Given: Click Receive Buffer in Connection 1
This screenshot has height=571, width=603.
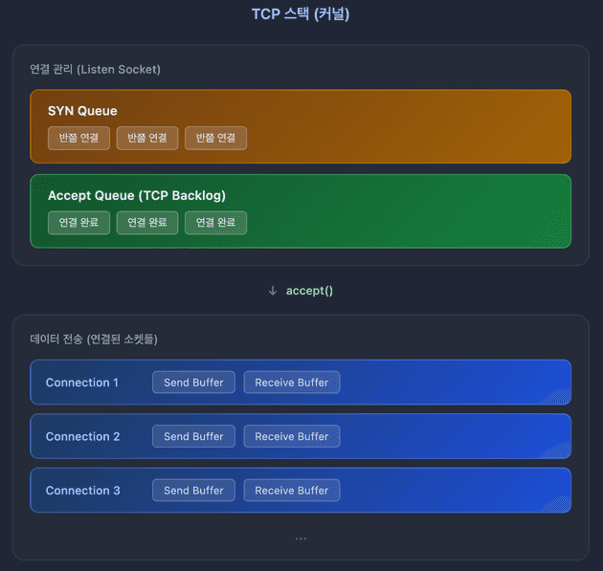Looking at the screenshot, I should [x=291, y=383].
